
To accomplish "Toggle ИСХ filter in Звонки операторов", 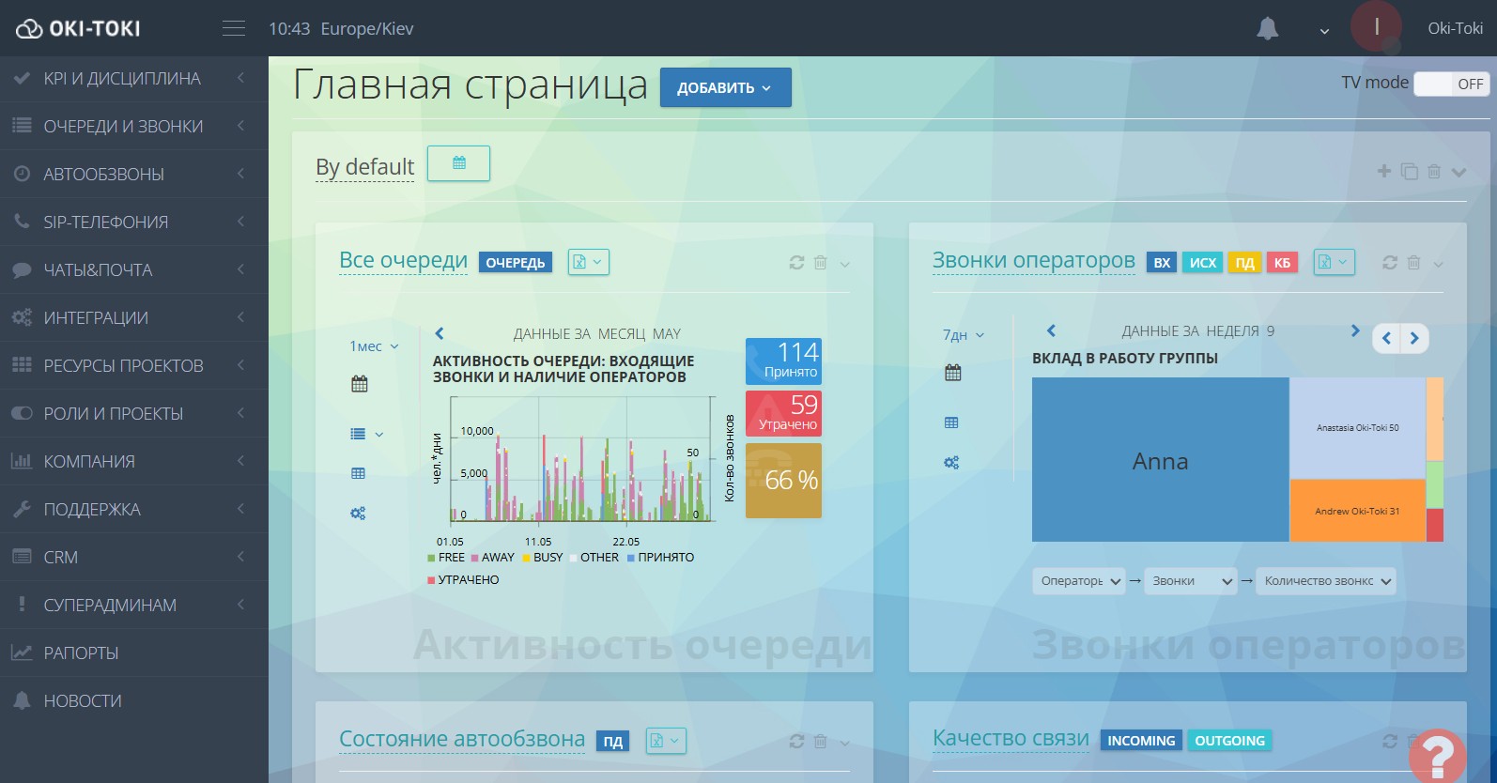I will point(1203,263).
